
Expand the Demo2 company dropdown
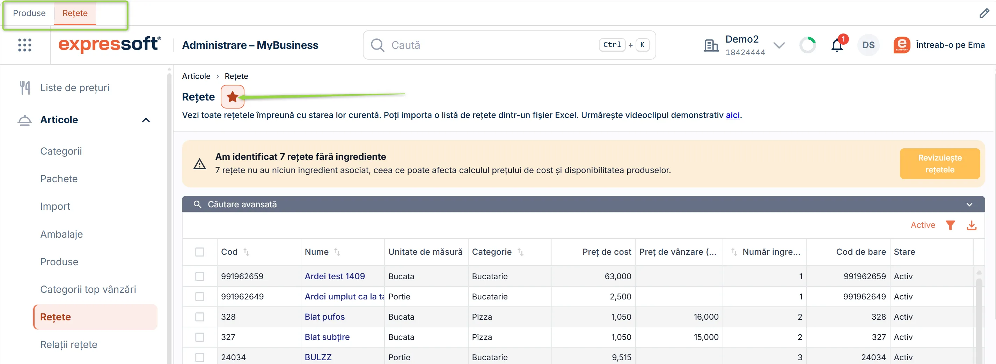(x=779, y=45)
